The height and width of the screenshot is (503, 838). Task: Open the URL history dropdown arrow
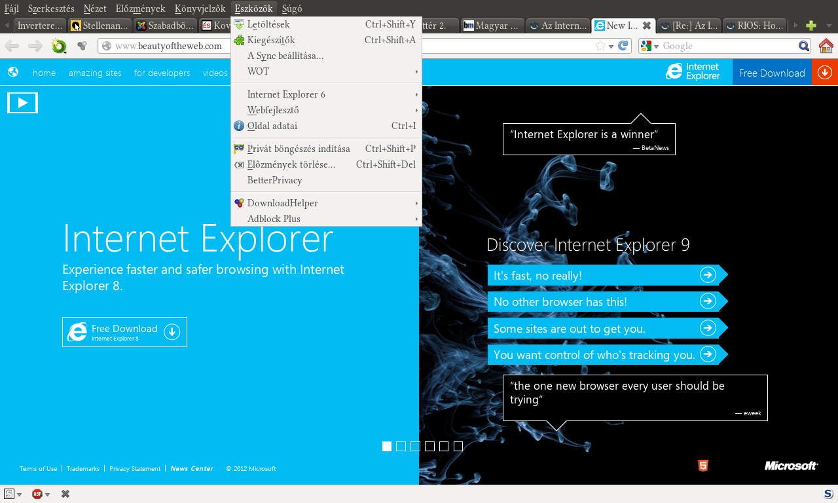tap(611, 47)
